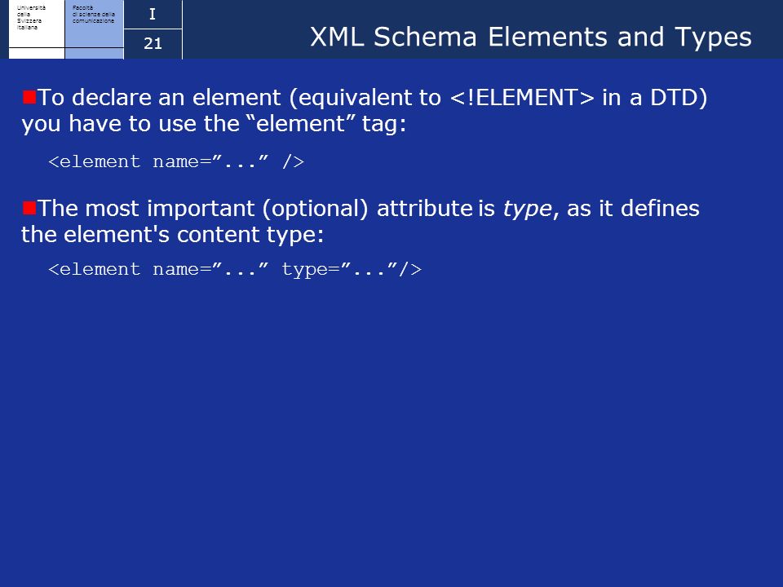
Task: Click the code line containing type="..."
Action: tap(235, 270)
